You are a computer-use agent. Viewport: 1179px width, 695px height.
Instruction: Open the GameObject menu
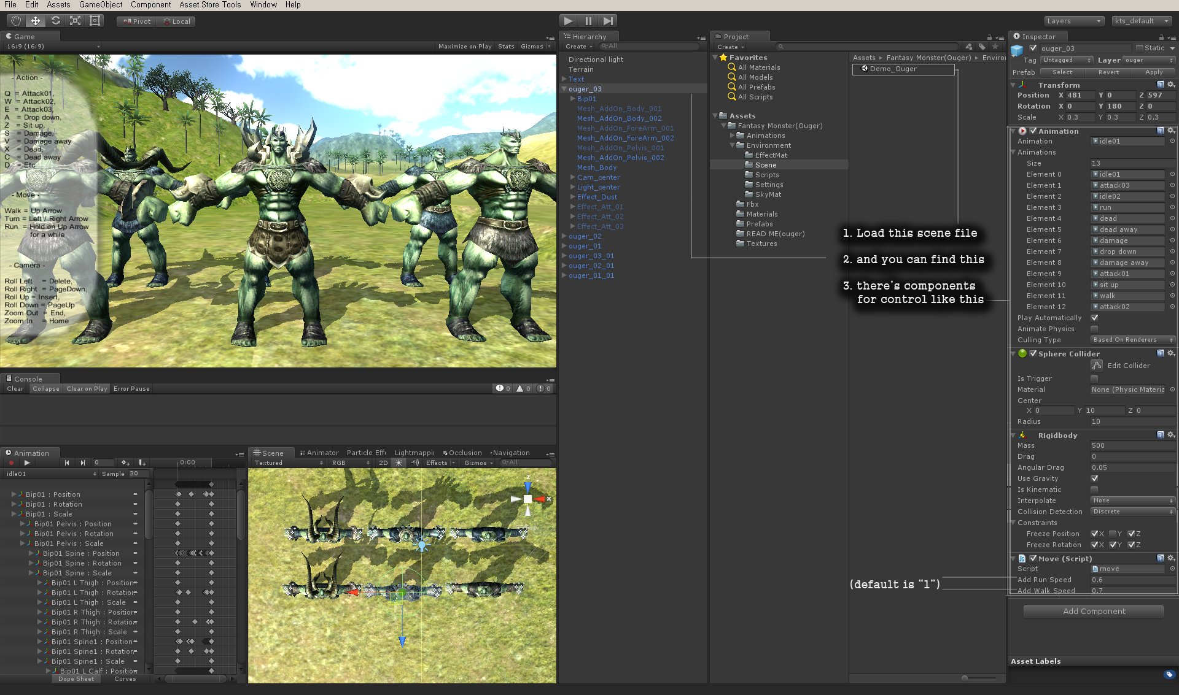tap(101, 4)
